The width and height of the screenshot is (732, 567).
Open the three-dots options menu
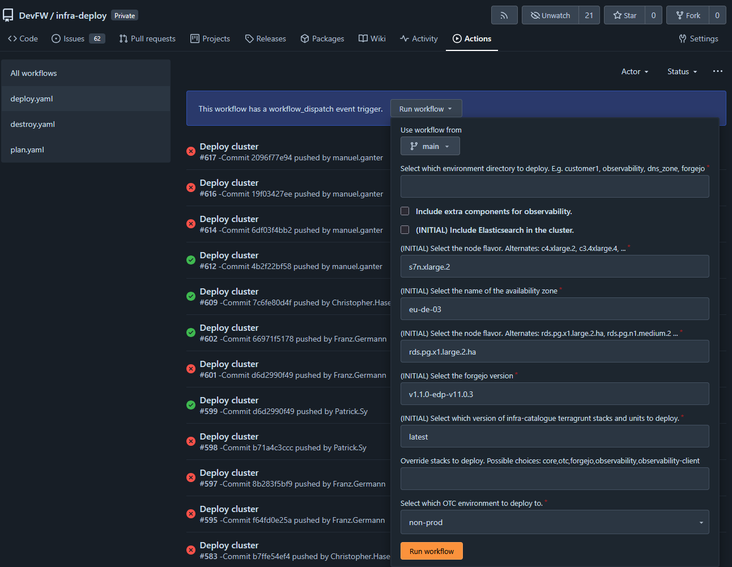coord(717,71)
